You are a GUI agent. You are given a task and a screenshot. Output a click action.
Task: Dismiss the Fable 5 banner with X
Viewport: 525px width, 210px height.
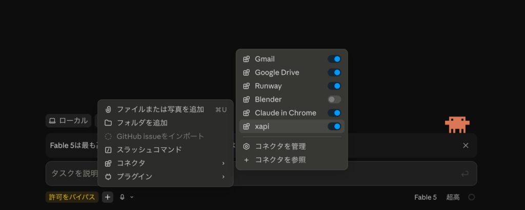point(466,145)
